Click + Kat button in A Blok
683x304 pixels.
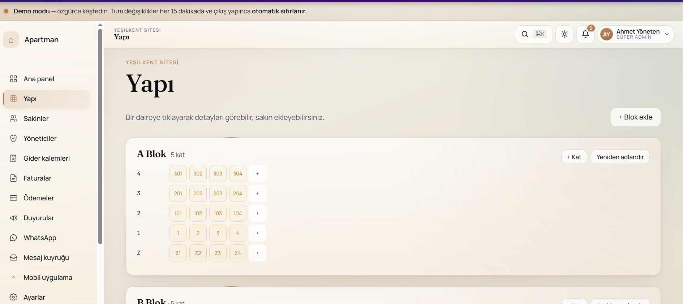[x=574, y=157]
